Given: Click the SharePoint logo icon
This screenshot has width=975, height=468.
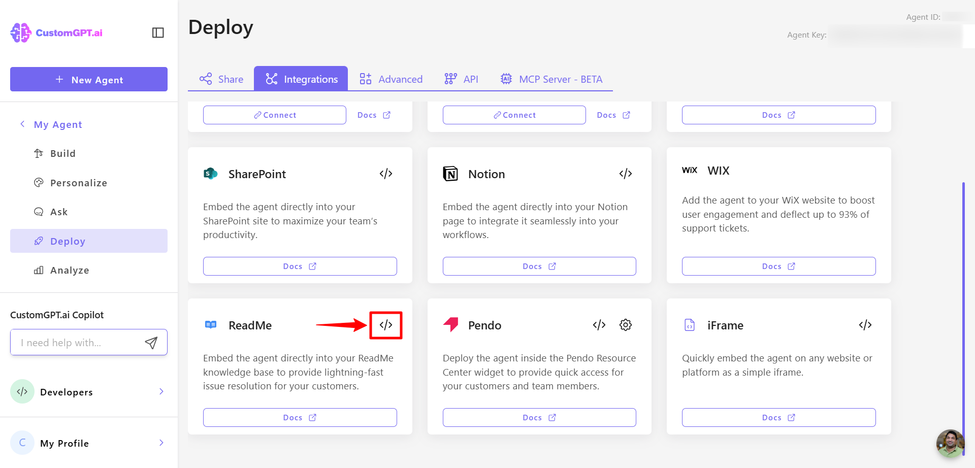Looking at the screenshot, I should pos(210,174).
